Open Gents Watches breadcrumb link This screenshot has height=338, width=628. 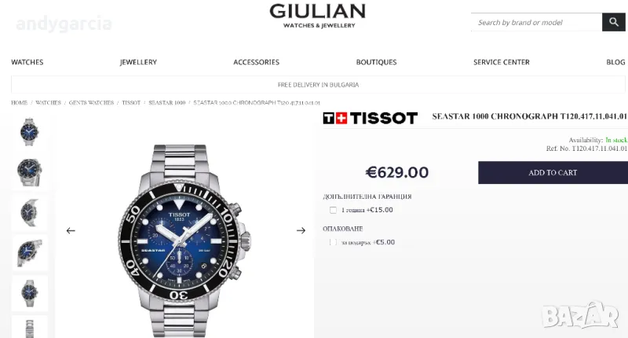(x=91, y=103)
